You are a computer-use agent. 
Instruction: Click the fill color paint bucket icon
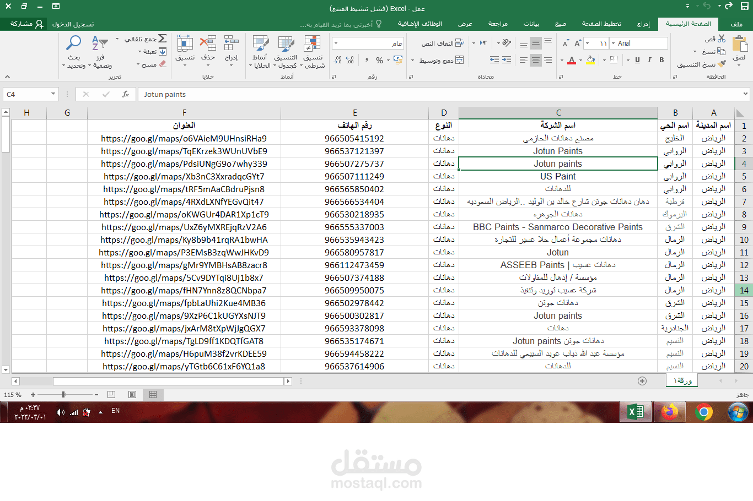(x=590, y=60)
